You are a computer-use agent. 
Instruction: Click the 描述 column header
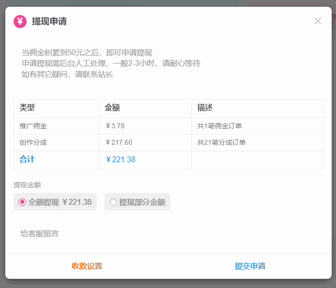[205, 107]
